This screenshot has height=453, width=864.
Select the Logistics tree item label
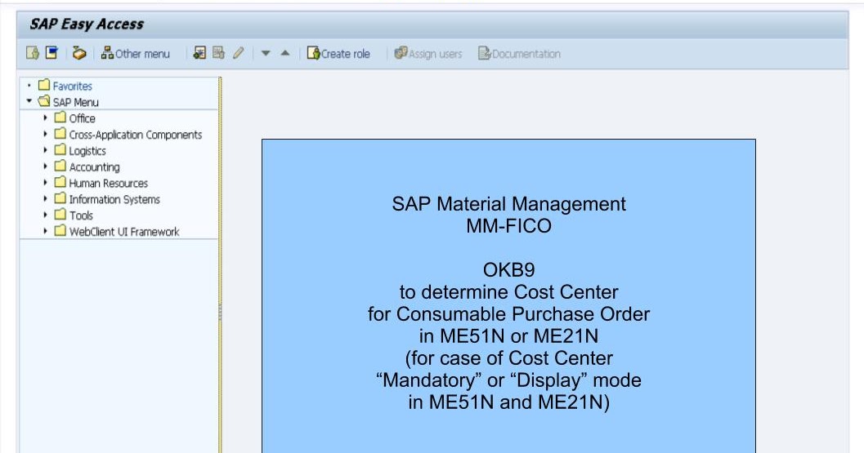click(87, 151)
